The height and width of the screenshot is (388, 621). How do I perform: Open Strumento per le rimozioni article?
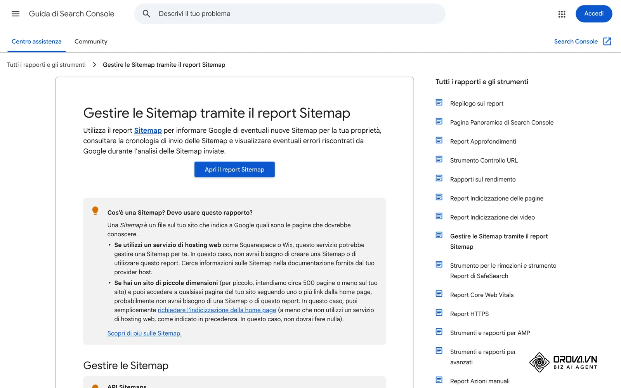pos(503,271)
